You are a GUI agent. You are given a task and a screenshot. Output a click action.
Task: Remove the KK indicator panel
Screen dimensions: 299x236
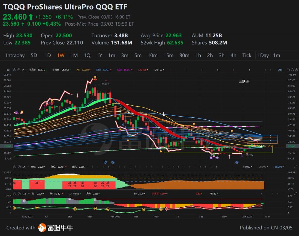coord(19,167)
